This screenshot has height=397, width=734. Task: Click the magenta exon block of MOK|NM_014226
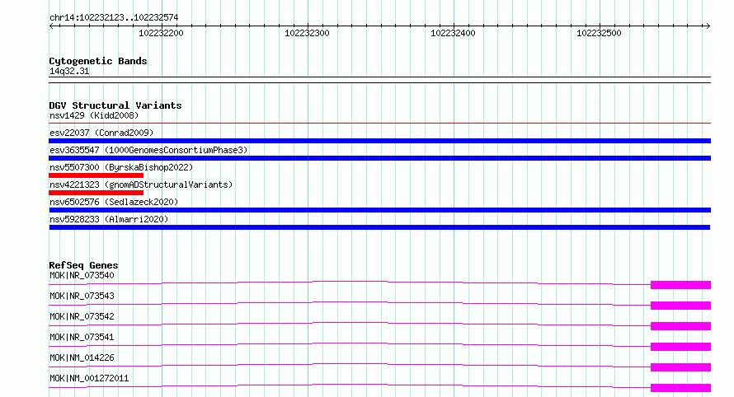point(680,367)
